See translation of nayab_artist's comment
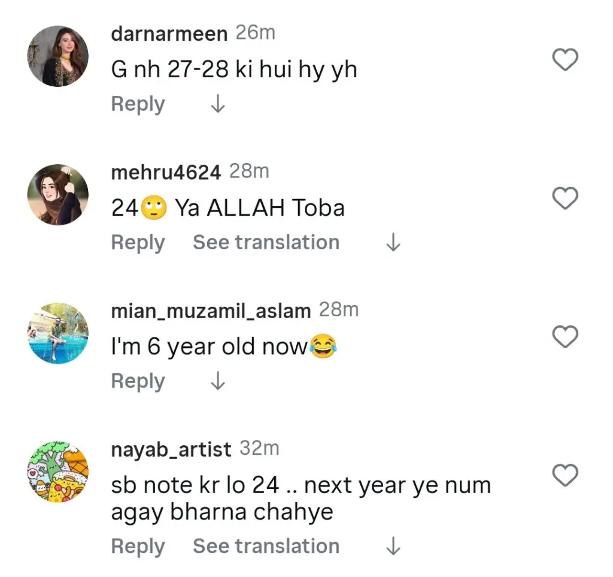 click(x=266, y=546)
